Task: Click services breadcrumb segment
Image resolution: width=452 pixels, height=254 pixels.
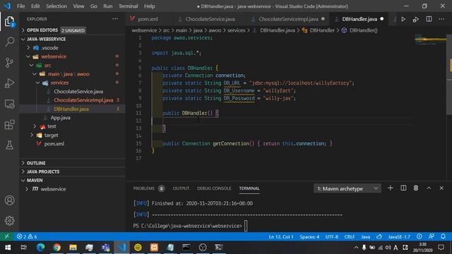Action: pos(236,30)
